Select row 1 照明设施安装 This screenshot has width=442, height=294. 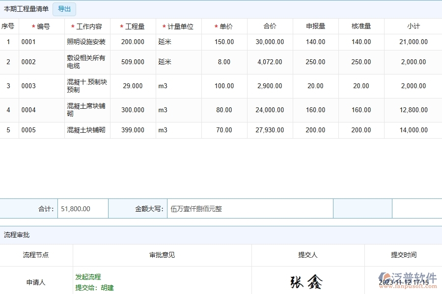[86, 42]
